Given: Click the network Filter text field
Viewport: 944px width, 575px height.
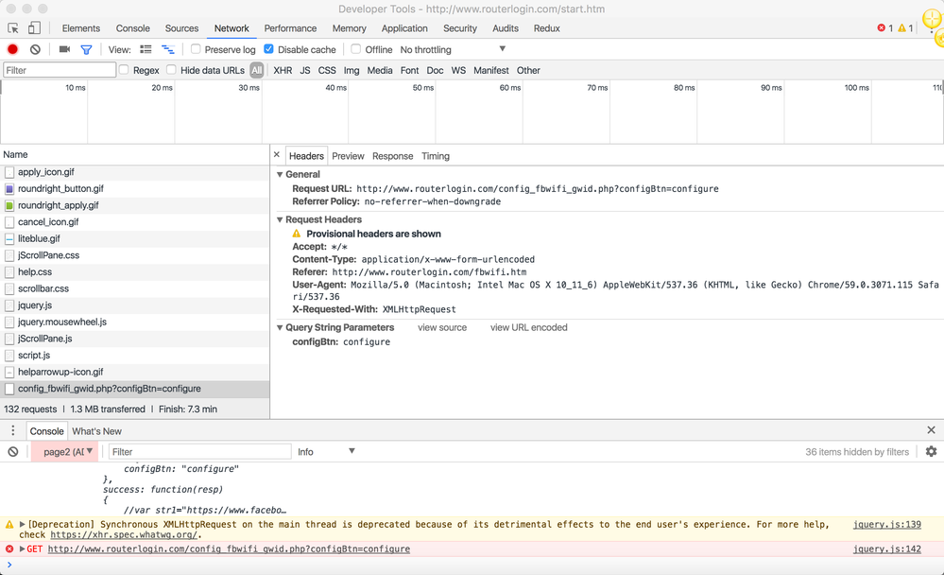Looking at the screenshot, I should (60, 70).
